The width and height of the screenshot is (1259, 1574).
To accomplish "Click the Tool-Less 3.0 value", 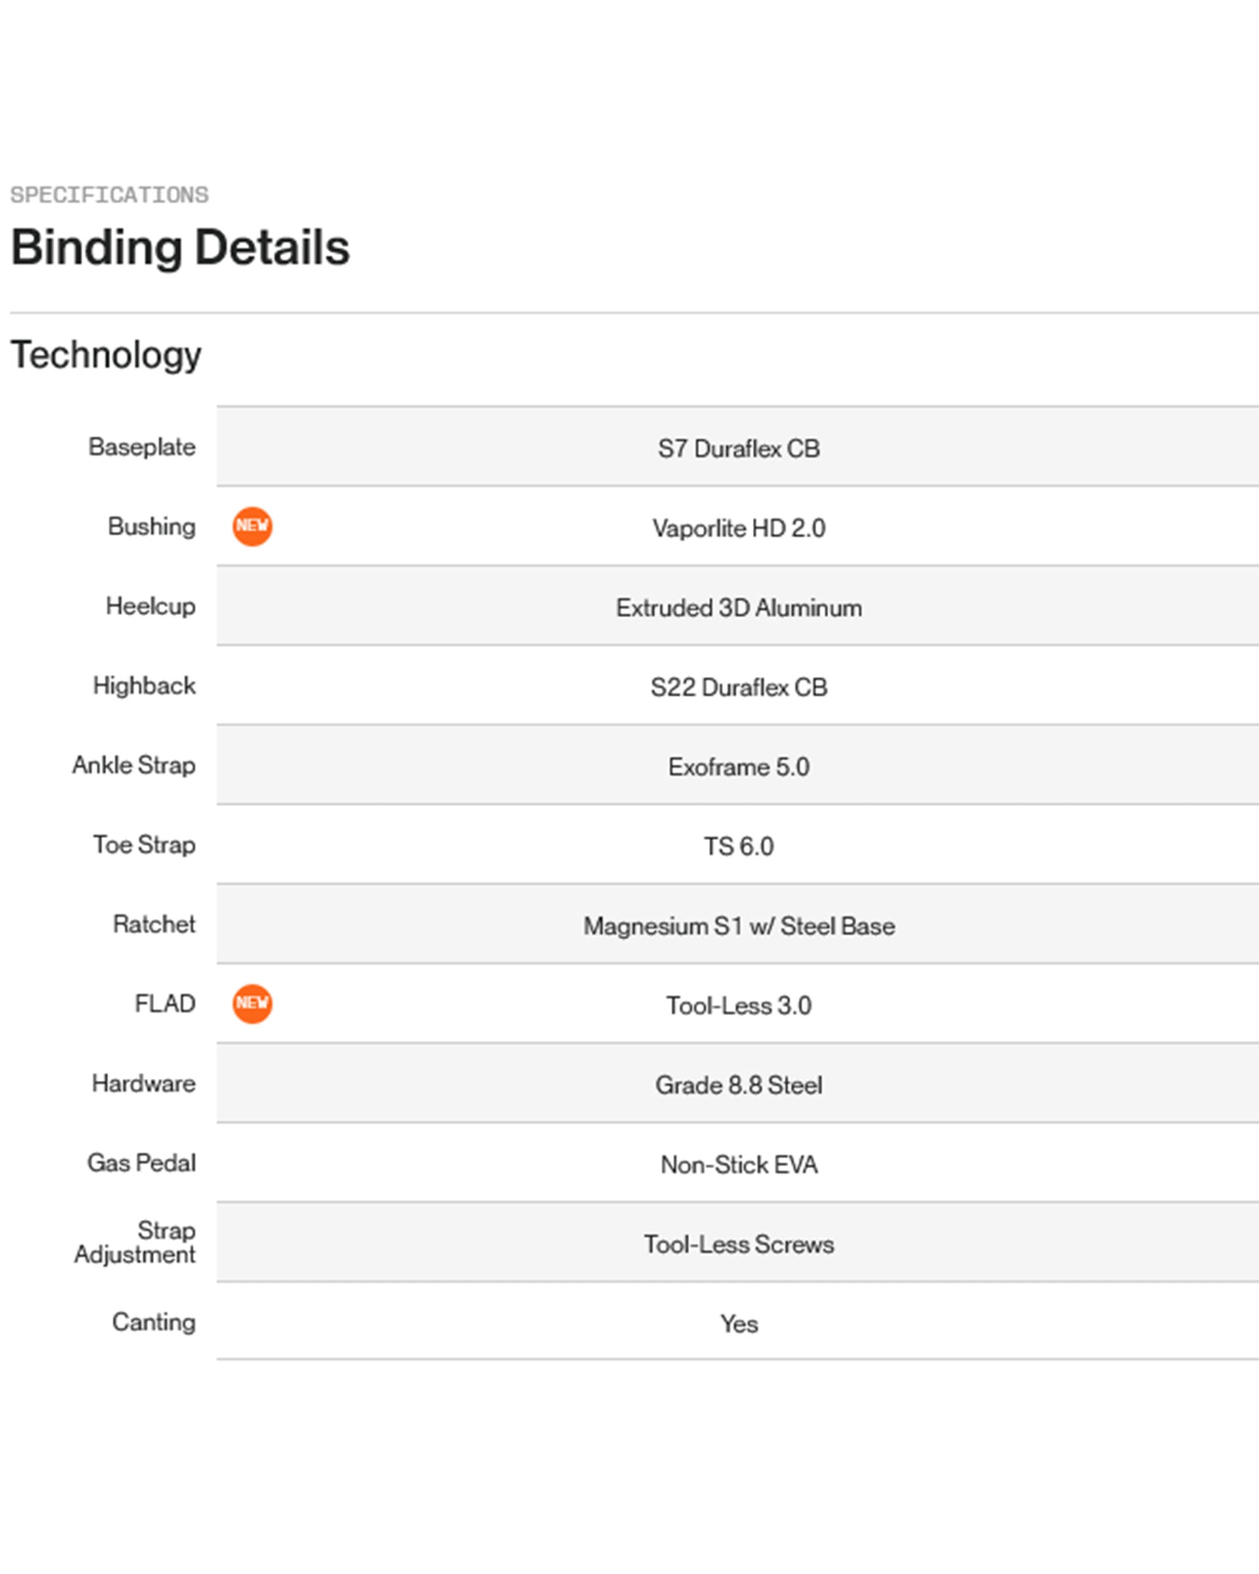I will coord(738,1005).
